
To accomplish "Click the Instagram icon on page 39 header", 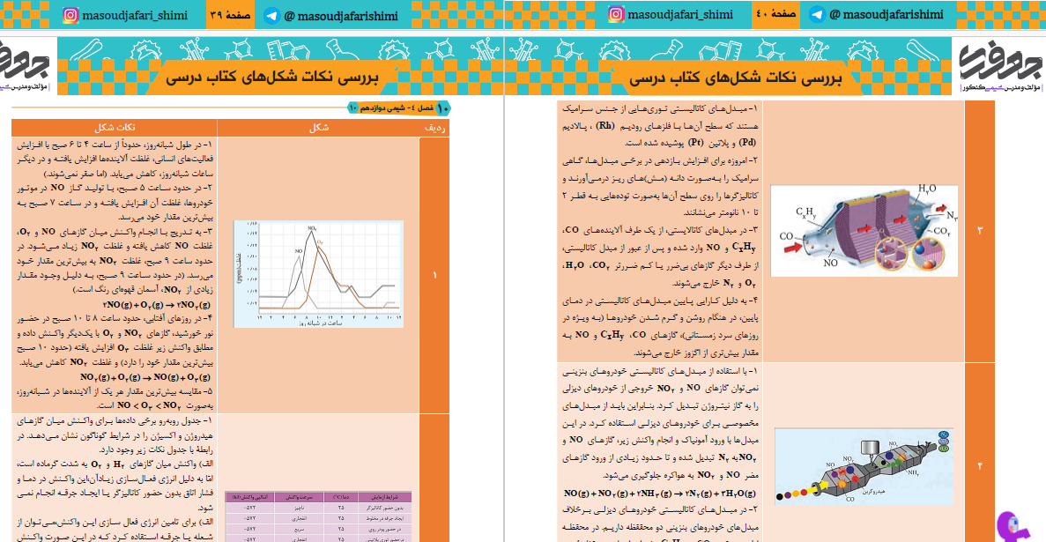I will point(70,15).
